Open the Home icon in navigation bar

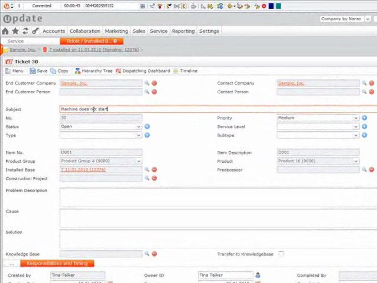[x=5, y=31]
